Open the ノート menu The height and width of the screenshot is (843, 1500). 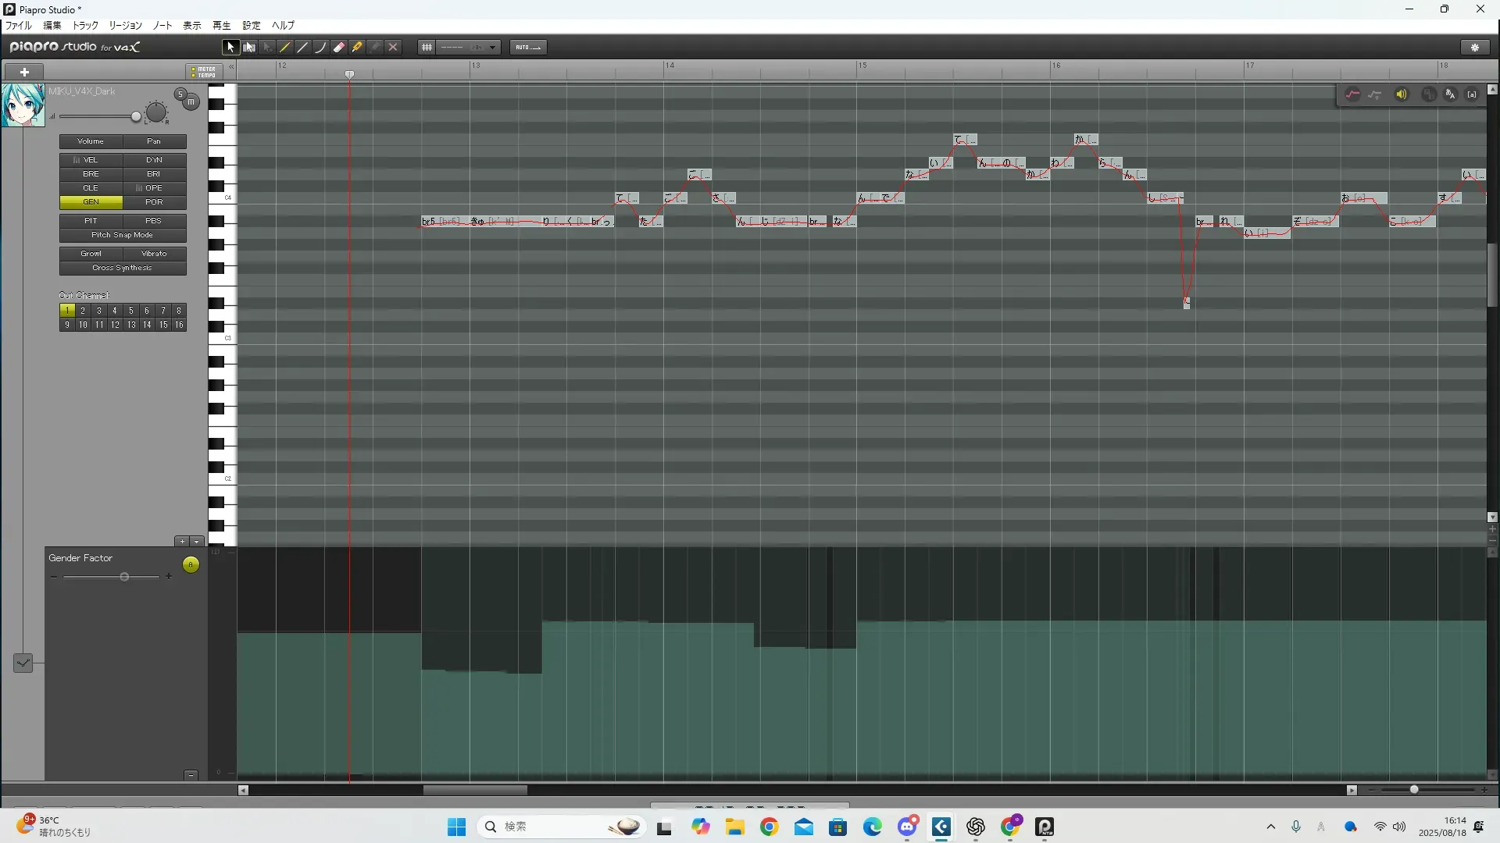[x=162, y=26]
